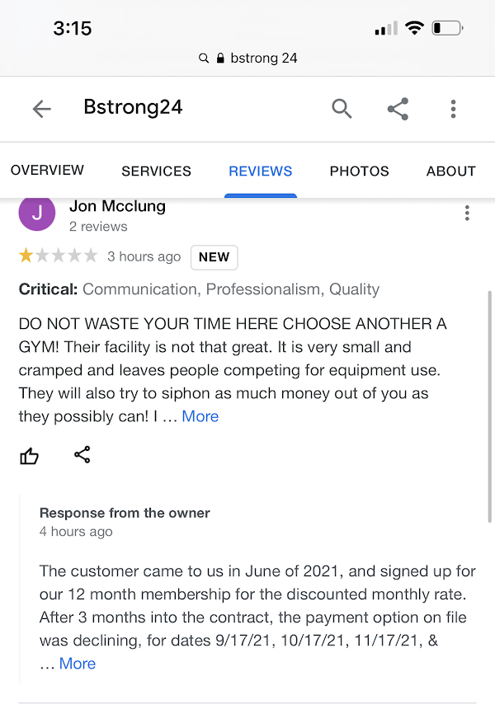495x704 pixels.
Task: Open the About tab
Action: click(x=450, y=171)
